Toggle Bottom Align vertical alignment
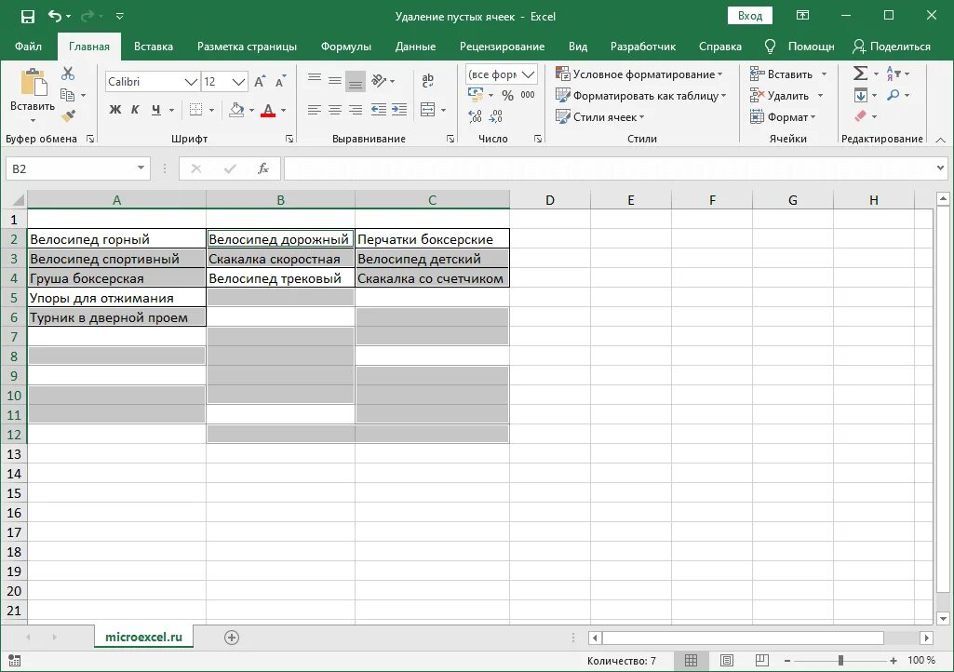 coord(356,82)
